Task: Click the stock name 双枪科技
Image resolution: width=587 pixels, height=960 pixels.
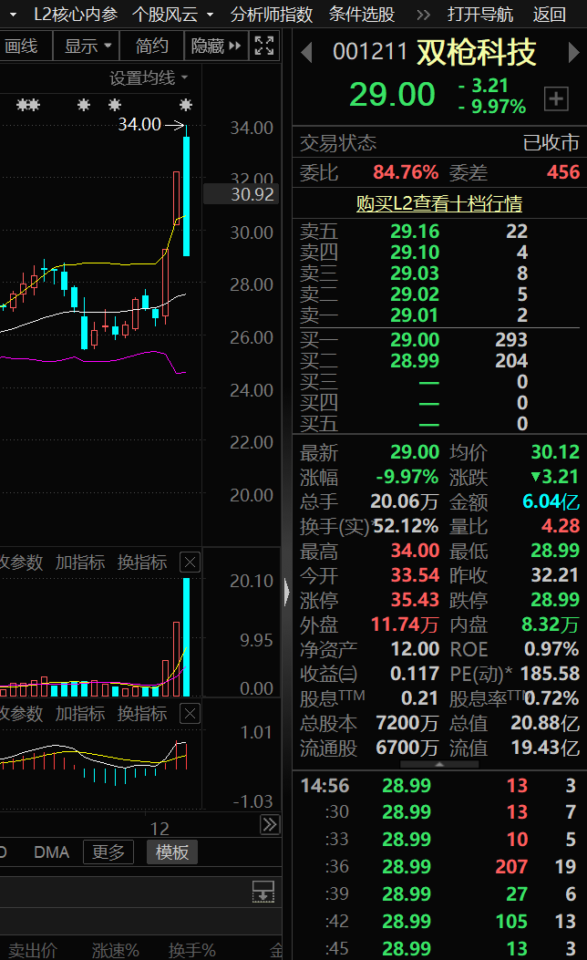Action: point(477,53)
